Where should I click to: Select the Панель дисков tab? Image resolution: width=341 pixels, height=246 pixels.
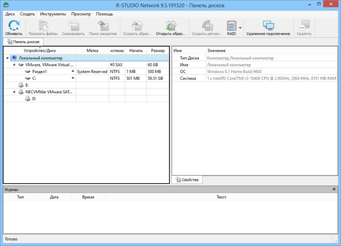23,42
